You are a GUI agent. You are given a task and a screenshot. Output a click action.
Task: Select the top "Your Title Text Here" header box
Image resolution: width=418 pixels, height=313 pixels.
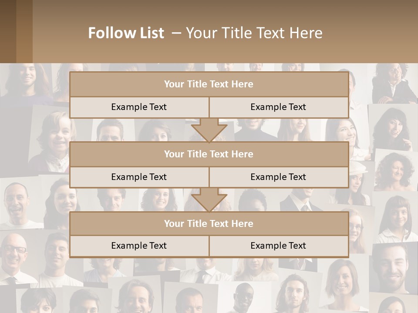pyautogui.click(x=209, y=84)
